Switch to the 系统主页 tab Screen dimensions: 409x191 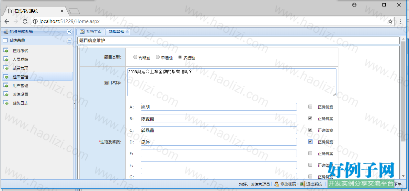point(90,31)
